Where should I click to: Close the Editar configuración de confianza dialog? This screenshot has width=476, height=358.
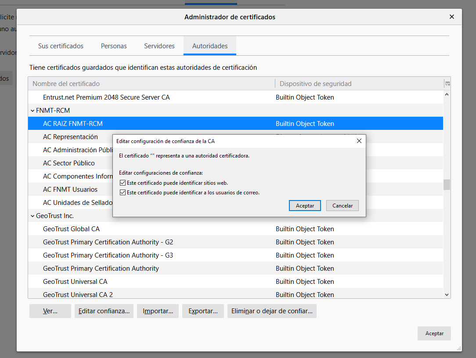click(359, 141)
